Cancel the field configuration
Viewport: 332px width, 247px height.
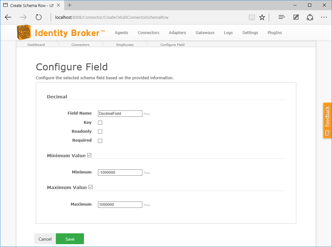coord(45,239)
